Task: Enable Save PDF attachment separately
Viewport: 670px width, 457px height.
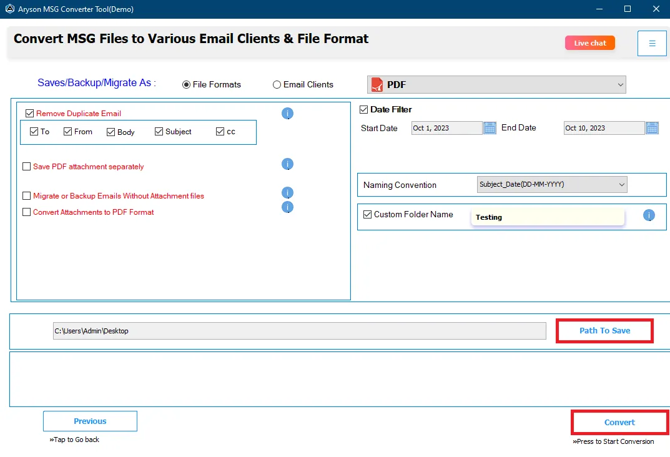Action: coord(26,167)
